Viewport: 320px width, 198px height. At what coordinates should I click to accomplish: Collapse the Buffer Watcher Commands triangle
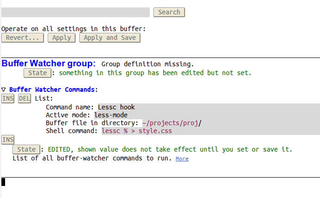coord(3,89)
